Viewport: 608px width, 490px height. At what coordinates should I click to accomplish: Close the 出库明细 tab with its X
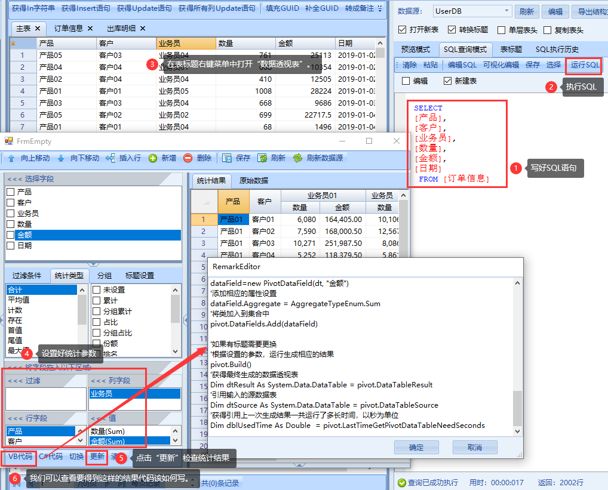point(143,28)
